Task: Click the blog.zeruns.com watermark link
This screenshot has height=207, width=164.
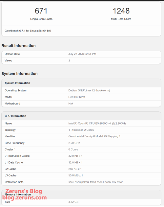Action: tap(25, 197)
